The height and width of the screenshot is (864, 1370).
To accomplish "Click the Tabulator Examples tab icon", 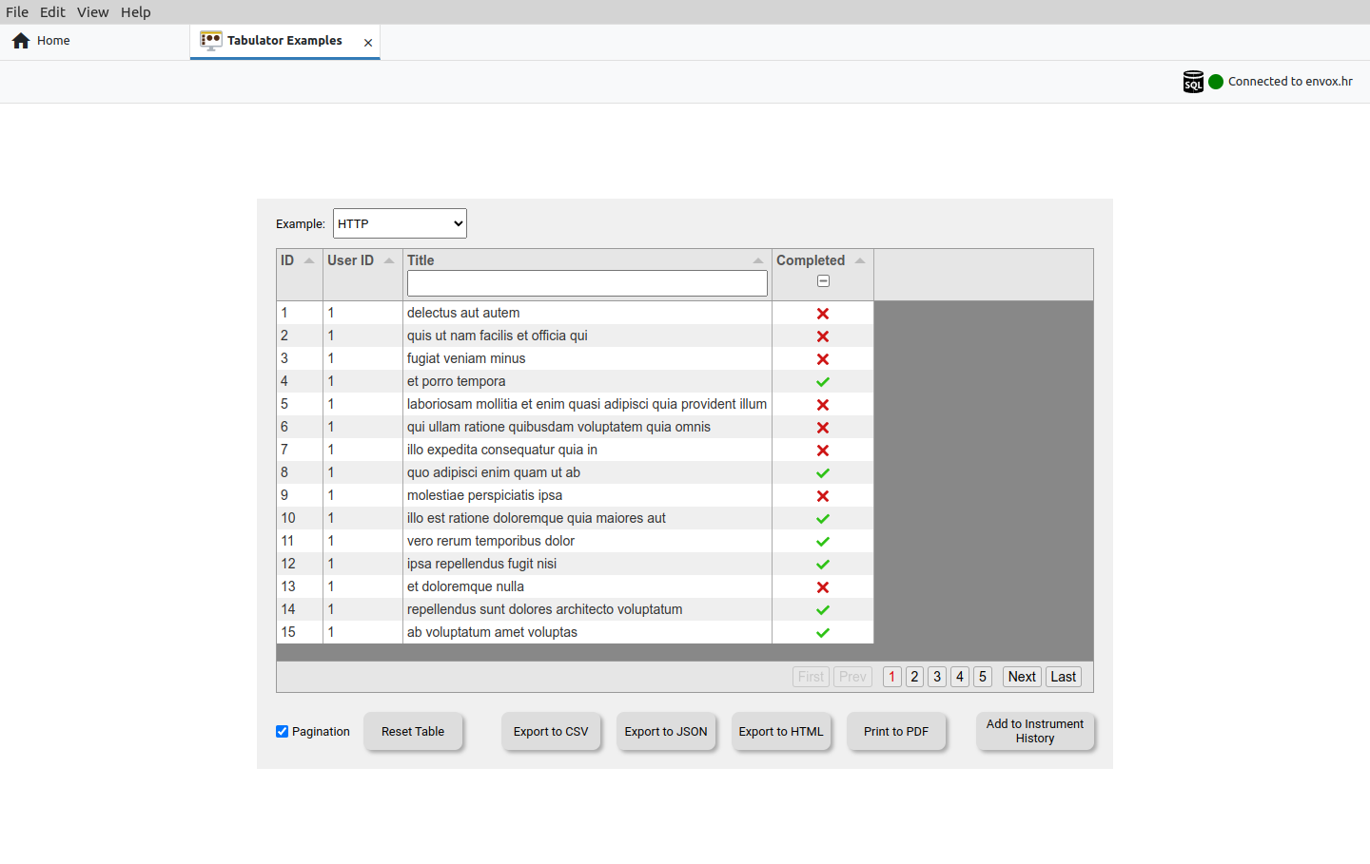I will (x=211, y=41).
